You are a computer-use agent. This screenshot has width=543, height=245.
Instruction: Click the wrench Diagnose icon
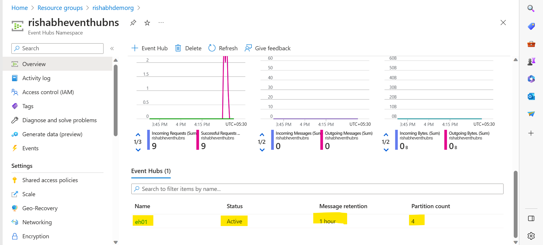[15, 120]
